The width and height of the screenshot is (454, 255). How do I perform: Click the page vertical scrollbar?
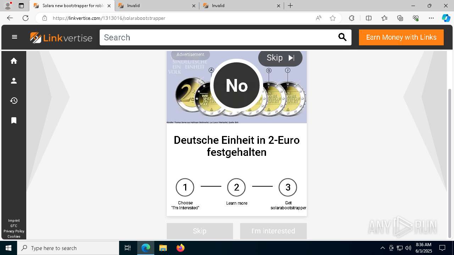coord(450,163)
